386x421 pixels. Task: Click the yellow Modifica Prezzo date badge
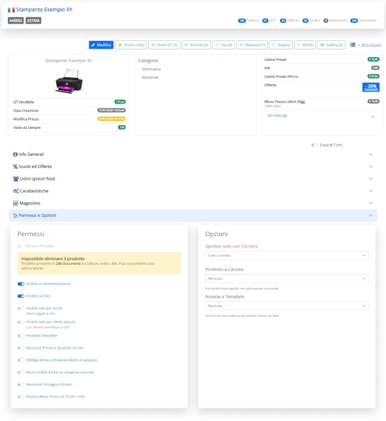[x=112, y=119]
